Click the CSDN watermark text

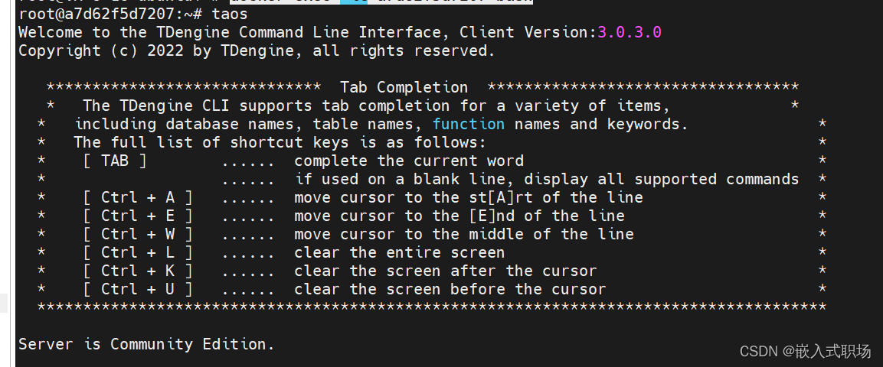coord(805,352)
